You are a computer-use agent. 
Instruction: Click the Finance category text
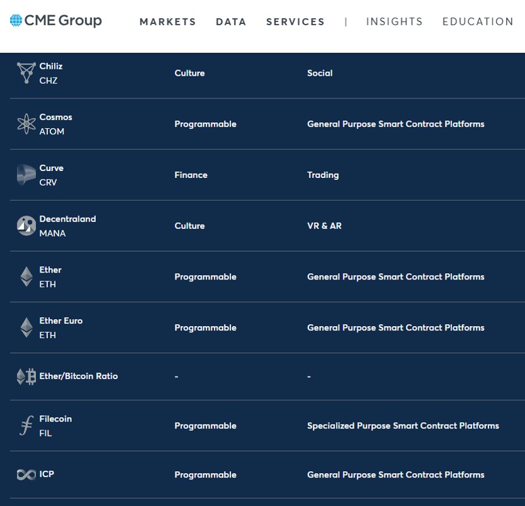click(x=191, y=175)
